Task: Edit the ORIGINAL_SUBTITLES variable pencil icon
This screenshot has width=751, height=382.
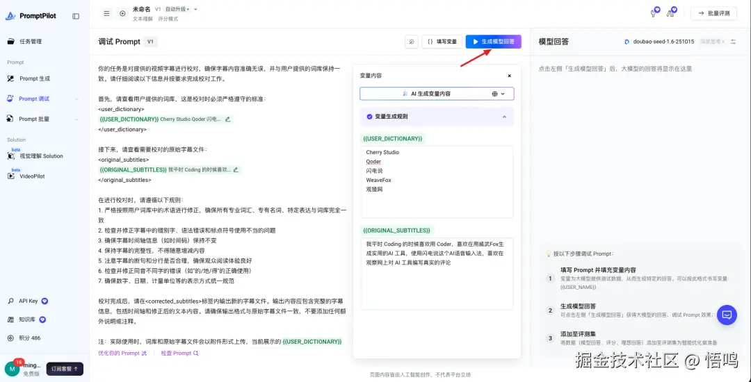Action: (x=235, y=169)
